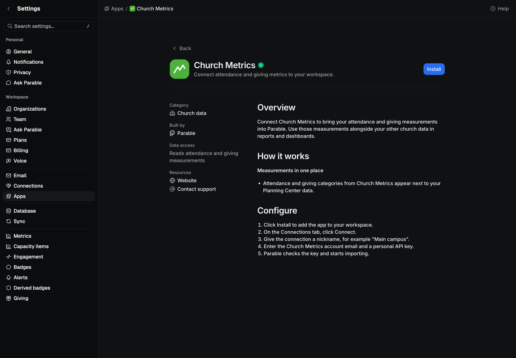The image size is (516, 358).
Task: Click the Giving gift icon
Action: click(9, 298)
